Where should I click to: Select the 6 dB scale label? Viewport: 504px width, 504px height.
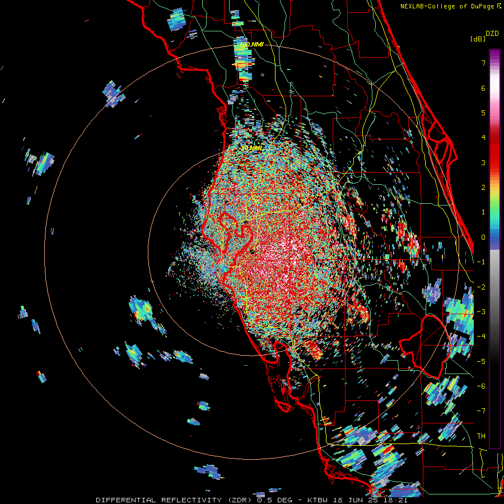click(x=483, y=88)
